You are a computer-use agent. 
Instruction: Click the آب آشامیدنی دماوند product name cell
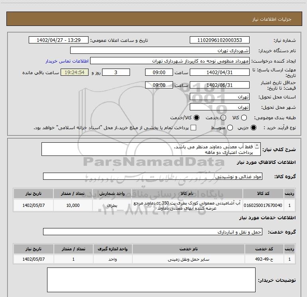(x=187, y=205)
